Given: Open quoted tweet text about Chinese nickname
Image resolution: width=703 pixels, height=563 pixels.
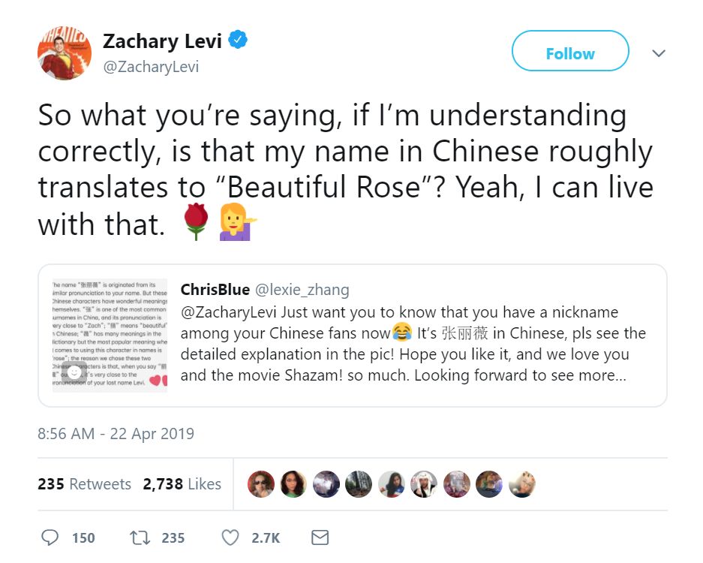Looking at the screenshot, I should [413, 343].
